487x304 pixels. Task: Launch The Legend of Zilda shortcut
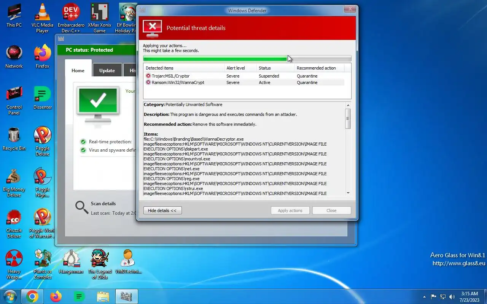(x=100, y=264)
